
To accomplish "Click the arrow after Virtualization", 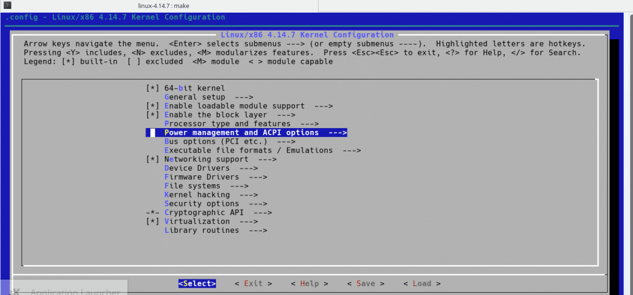I will (x=249, y=222).
